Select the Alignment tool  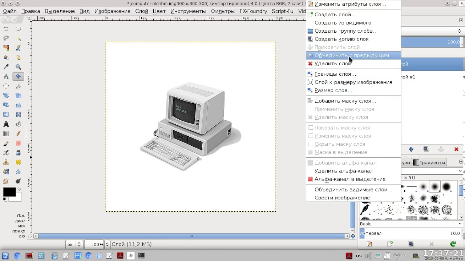6,86
